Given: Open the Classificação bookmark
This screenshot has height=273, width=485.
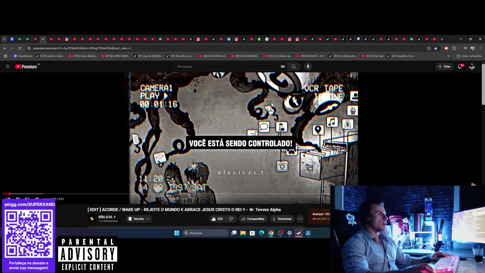Looking at the screenshot, I should coord(23,56).
